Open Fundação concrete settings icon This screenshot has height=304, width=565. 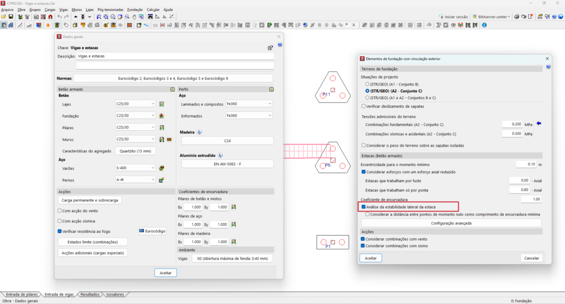click(x=162, y=116)
